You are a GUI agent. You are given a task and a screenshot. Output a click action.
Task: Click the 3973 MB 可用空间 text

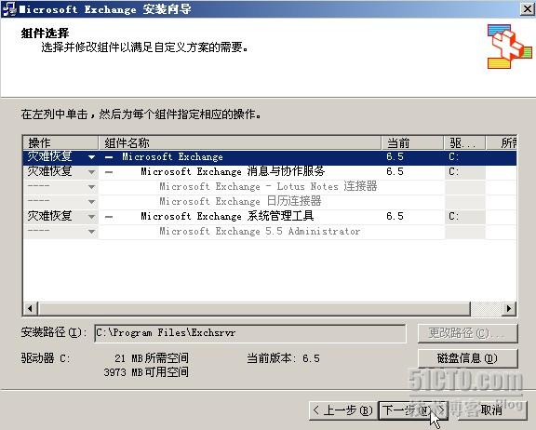[x=146, y=372]
